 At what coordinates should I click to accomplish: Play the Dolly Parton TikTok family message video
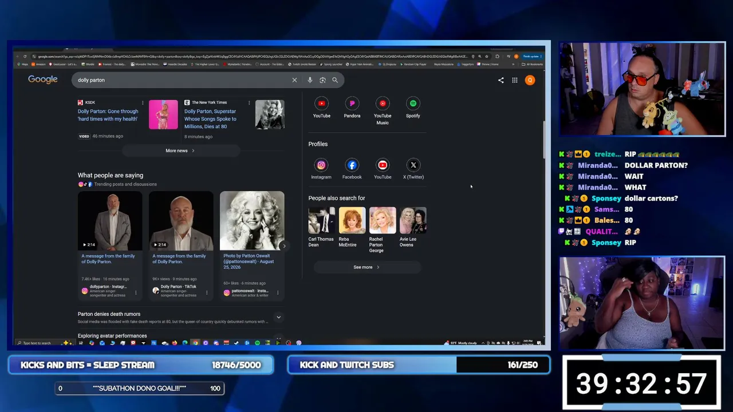(181, 221)
